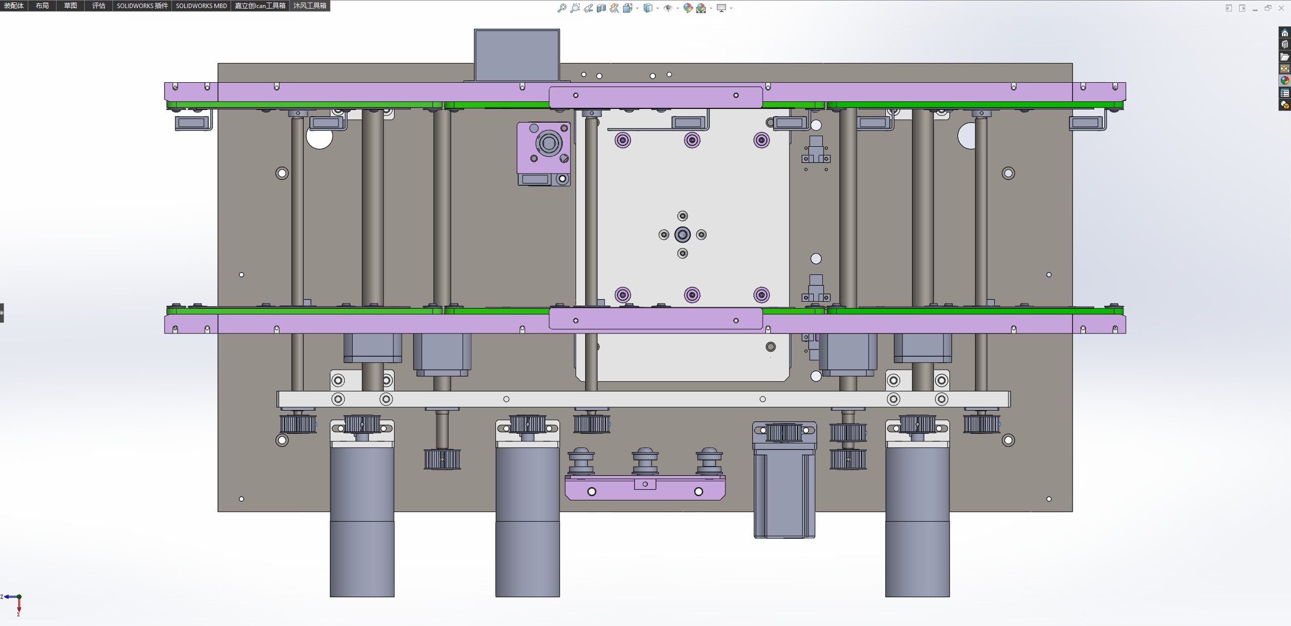
Task: Select the purple bearing block near top center
Action: pos(544,148)
